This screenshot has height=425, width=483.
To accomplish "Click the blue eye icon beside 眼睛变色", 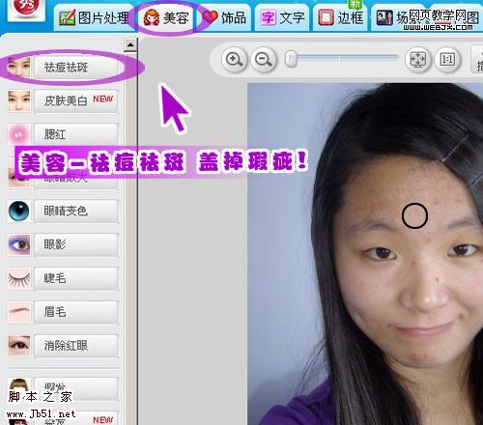I will pyautogui.click(x=18, y=212).
